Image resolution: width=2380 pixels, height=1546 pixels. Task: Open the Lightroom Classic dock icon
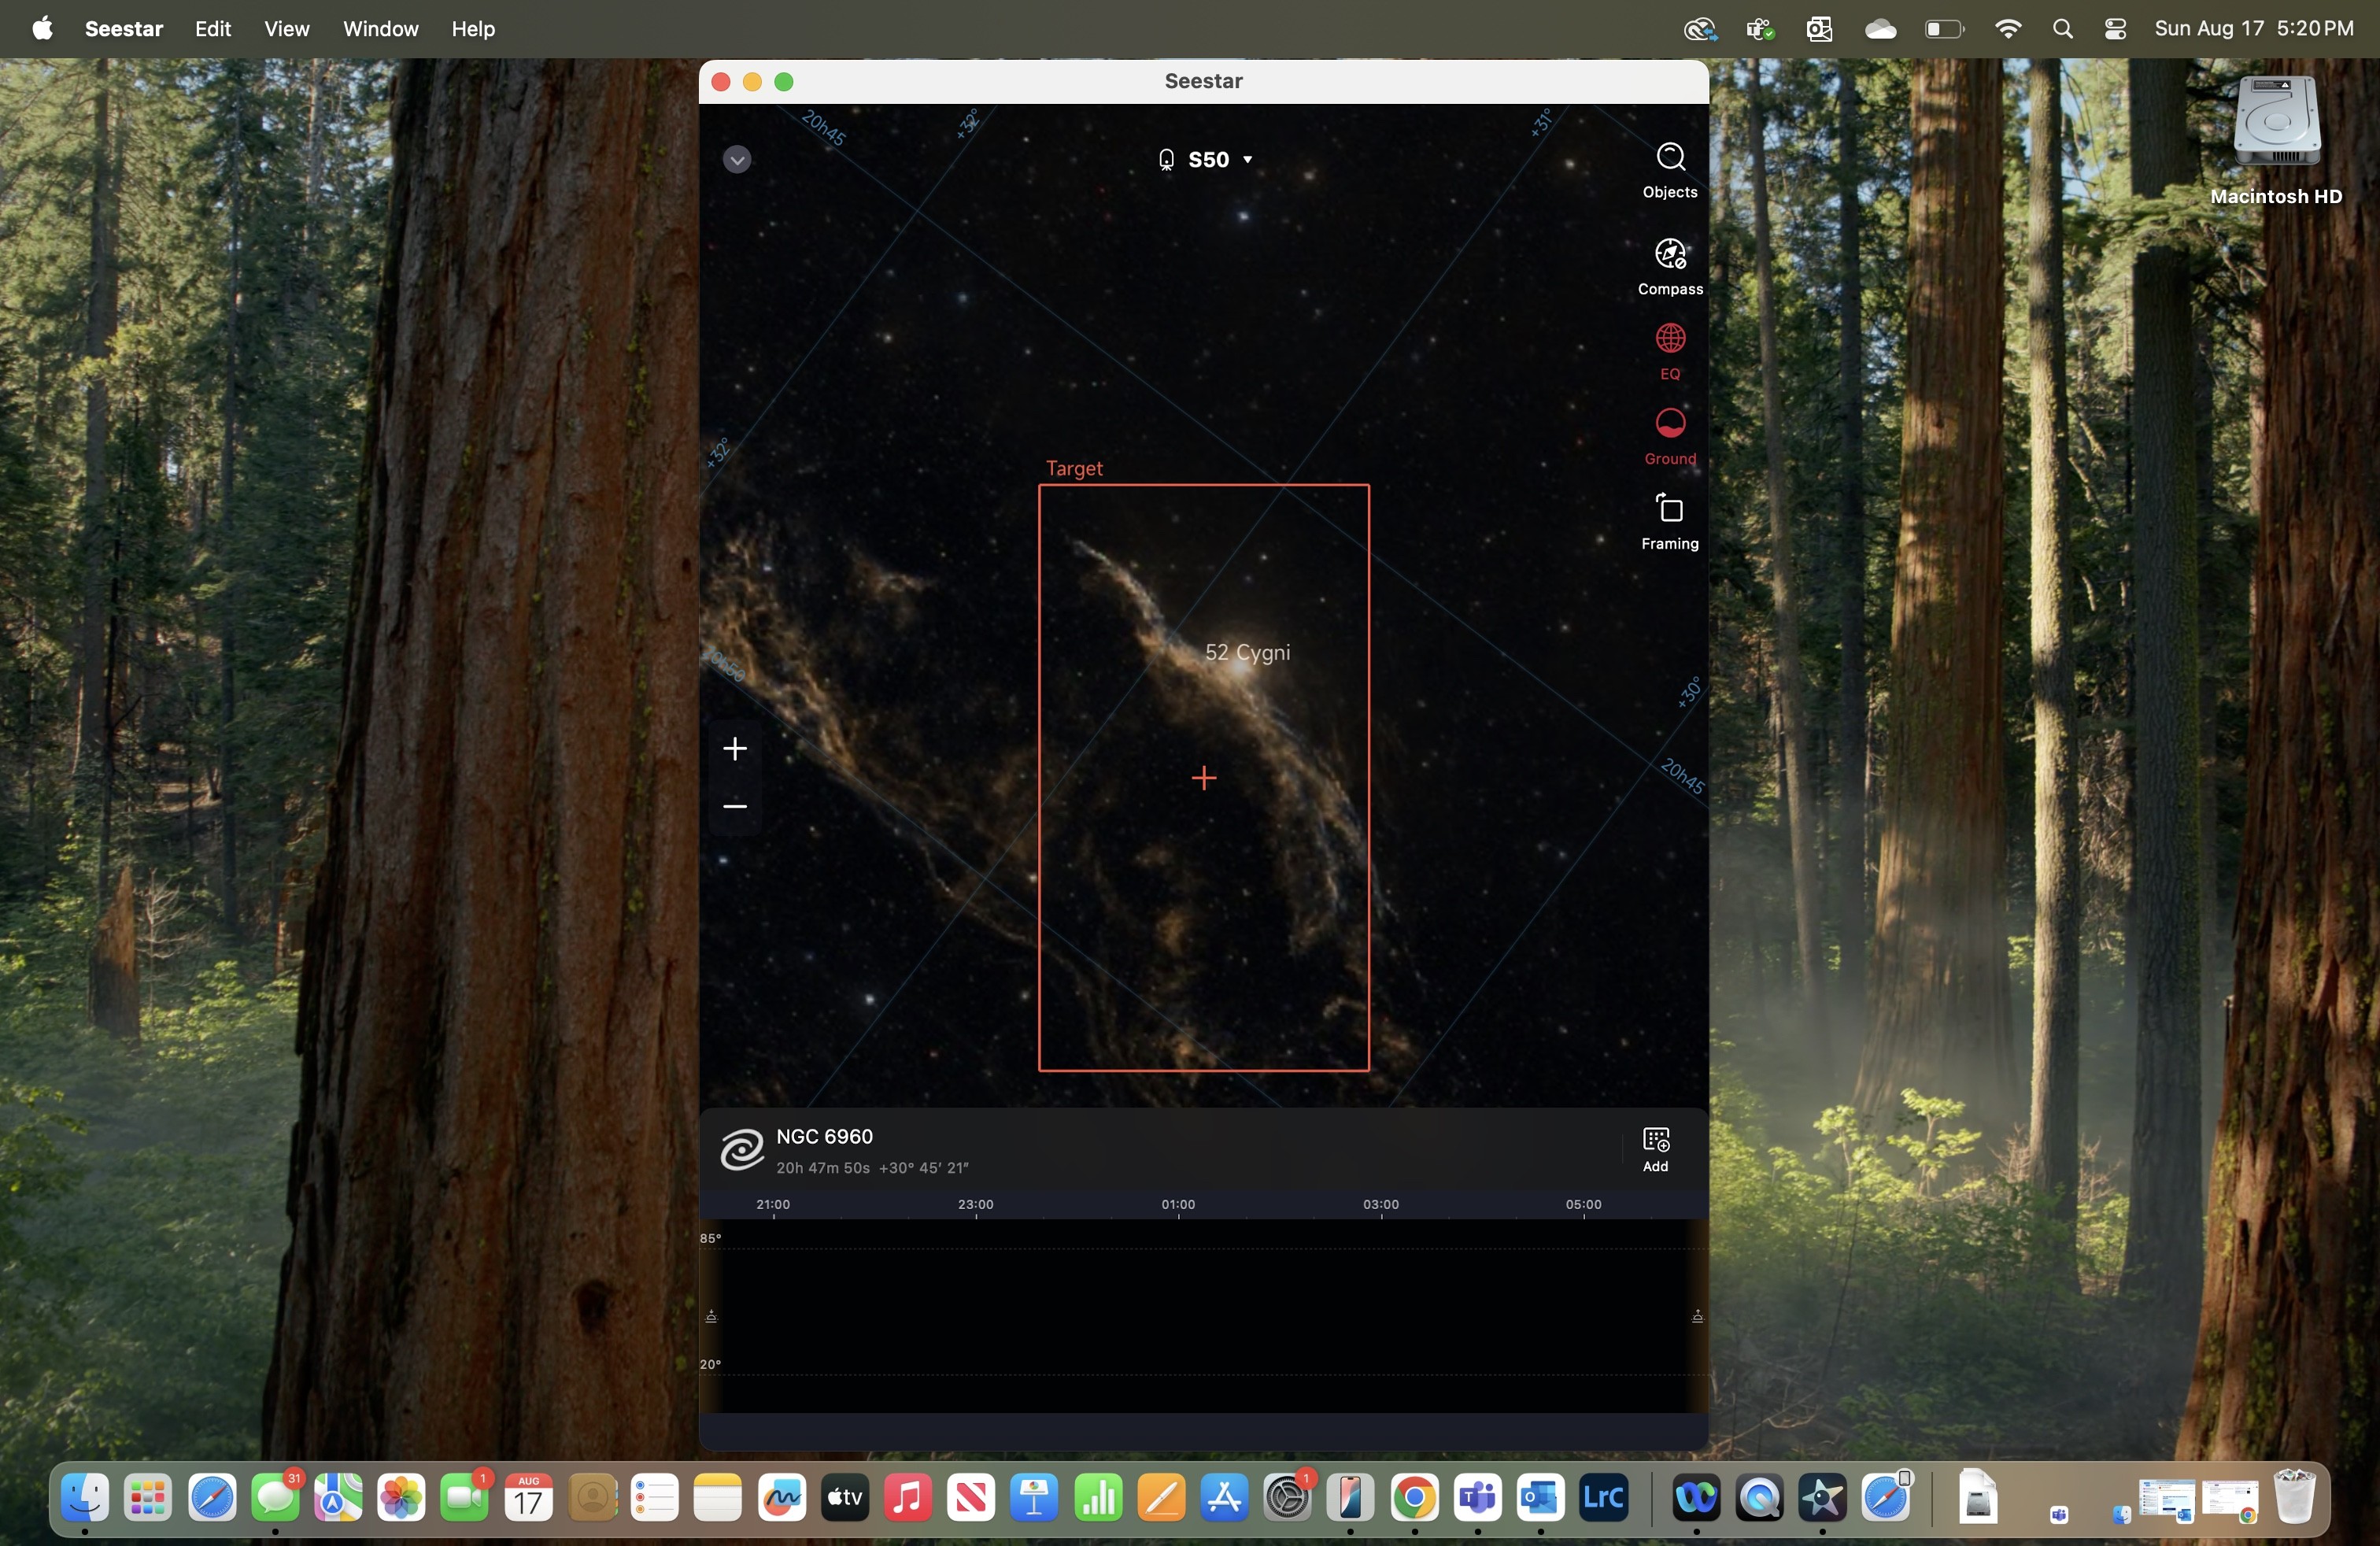click(1603, 1498)
